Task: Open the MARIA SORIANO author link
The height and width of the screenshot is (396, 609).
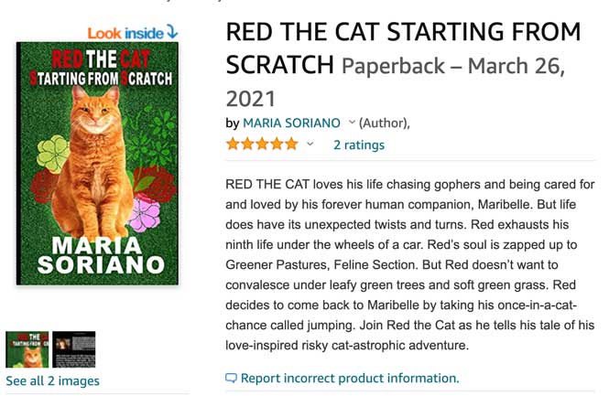Action: (291, 123)
